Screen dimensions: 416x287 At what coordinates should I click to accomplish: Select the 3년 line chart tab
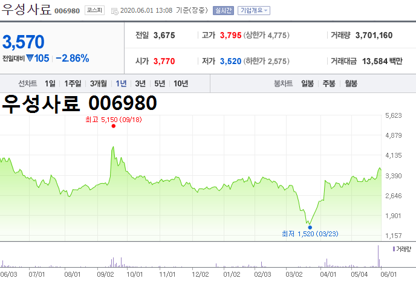pyautogui.click(x=140, y=83)
